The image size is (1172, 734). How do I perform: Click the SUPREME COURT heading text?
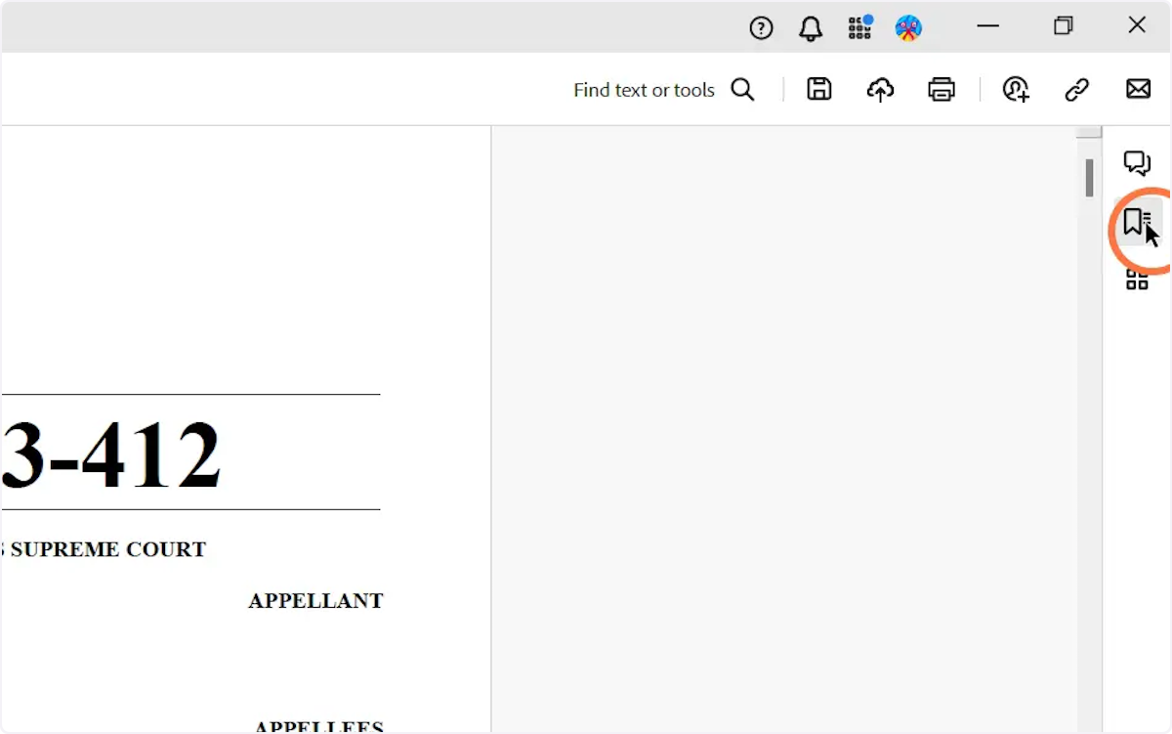click(x=108, y=550)
